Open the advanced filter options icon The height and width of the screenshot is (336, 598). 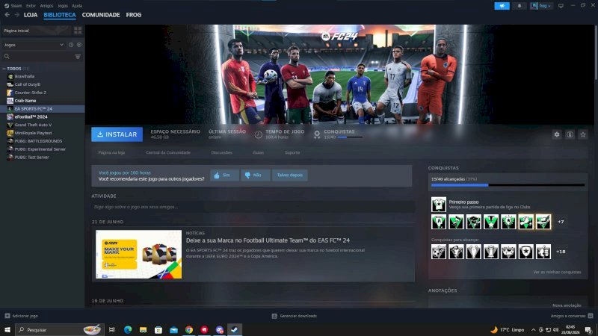[78, 57]
